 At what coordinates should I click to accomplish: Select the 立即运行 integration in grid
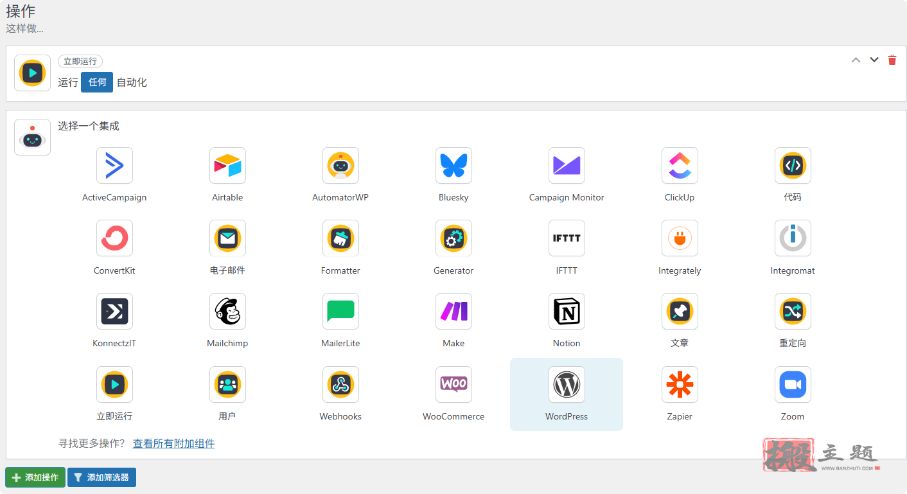pos(114,385)
